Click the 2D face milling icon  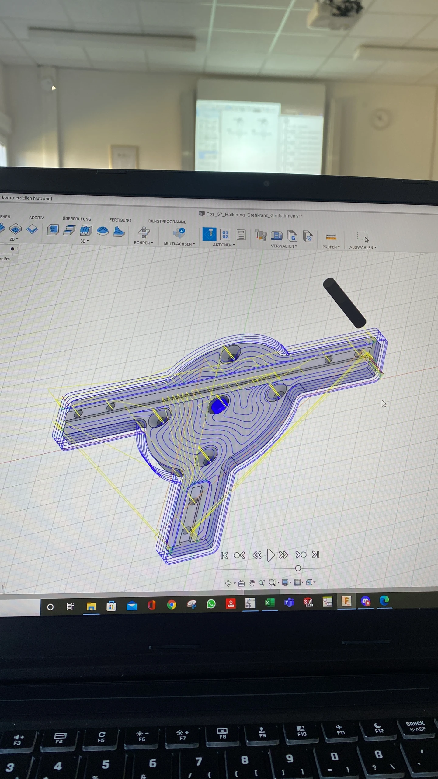coord(32,229)
